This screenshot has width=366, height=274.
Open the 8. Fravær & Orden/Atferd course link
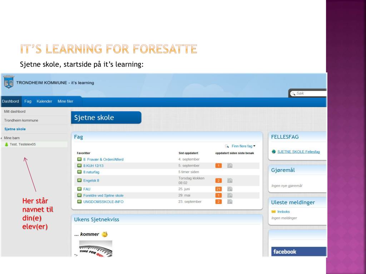coord(103,159)
